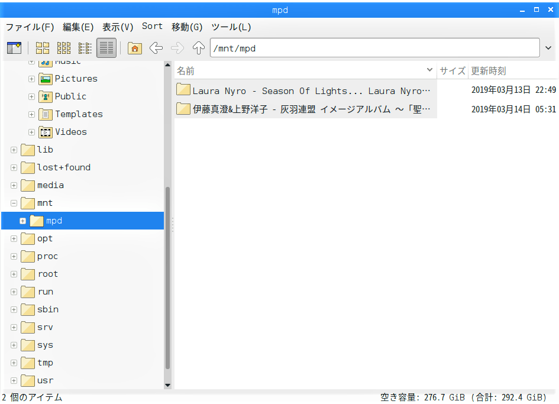
Task: Expand the opt tree node
Action: pyautogui.click(x=14, y=238)
